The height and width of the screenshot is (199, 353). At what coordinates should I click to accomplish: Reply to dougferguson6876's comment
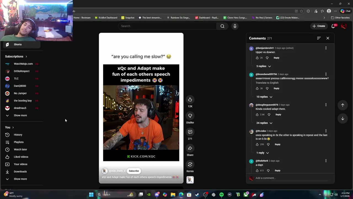tap(278, 114)
